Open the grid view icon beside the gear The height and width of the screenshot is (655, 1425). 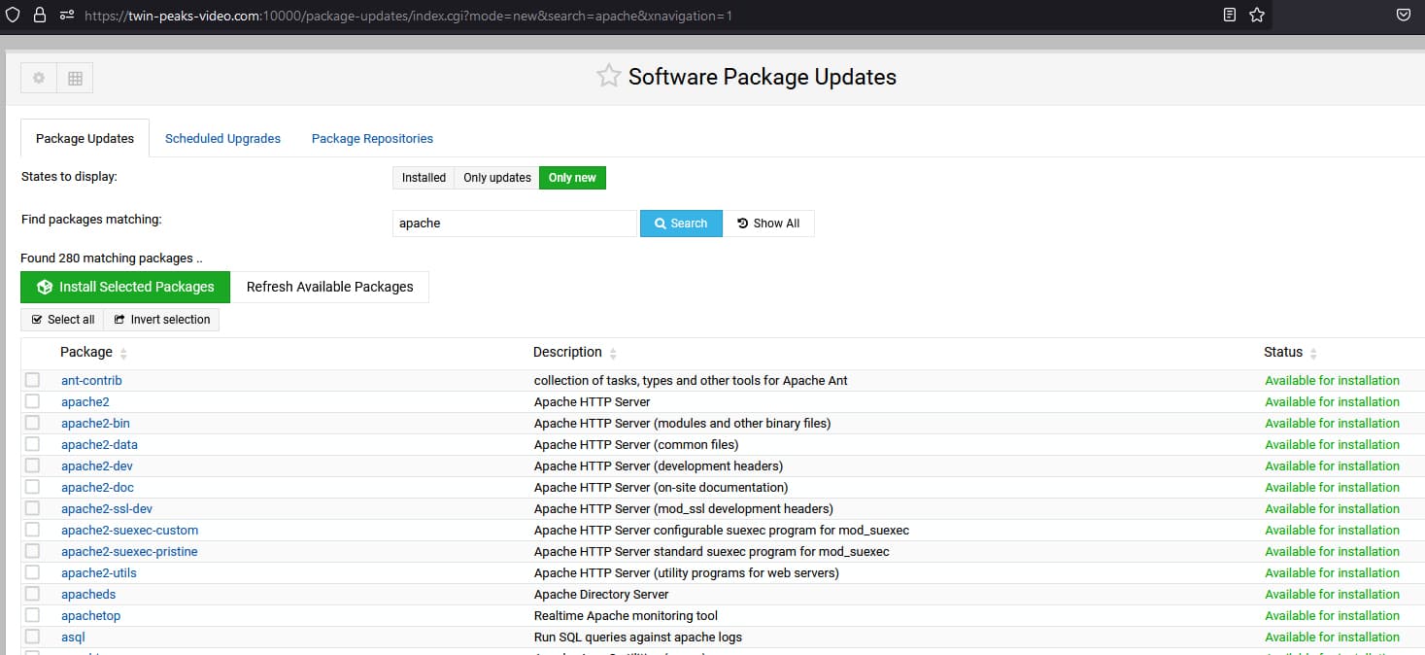(x=75, y=78)
